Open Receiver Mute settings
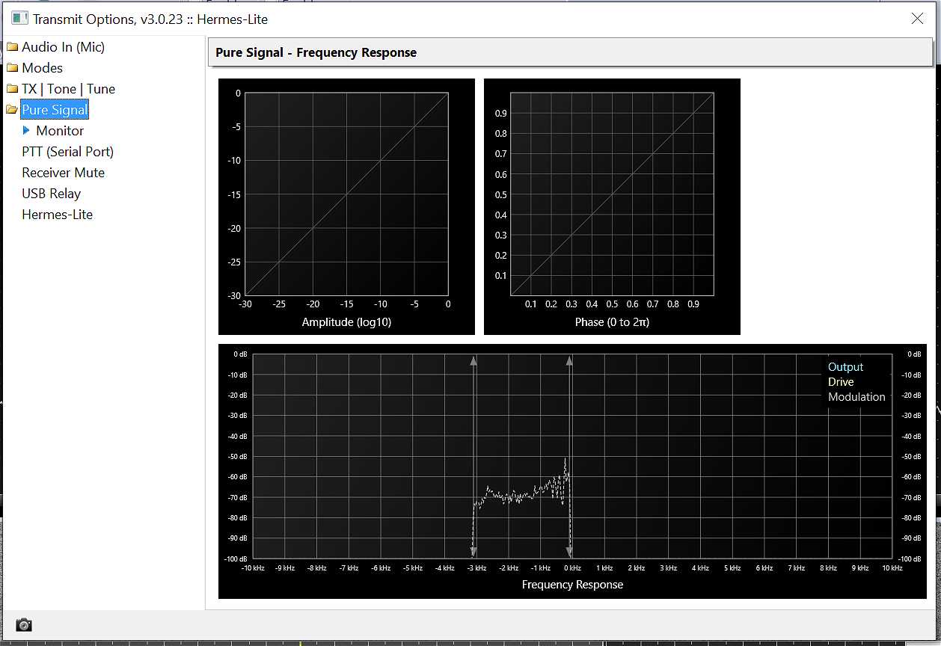The height and width of the screenshot is (646, 941). coord(63,173)
